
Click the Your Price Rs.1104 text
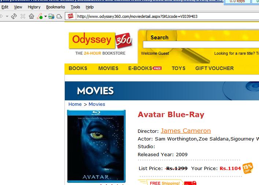(x=216, y=169)
